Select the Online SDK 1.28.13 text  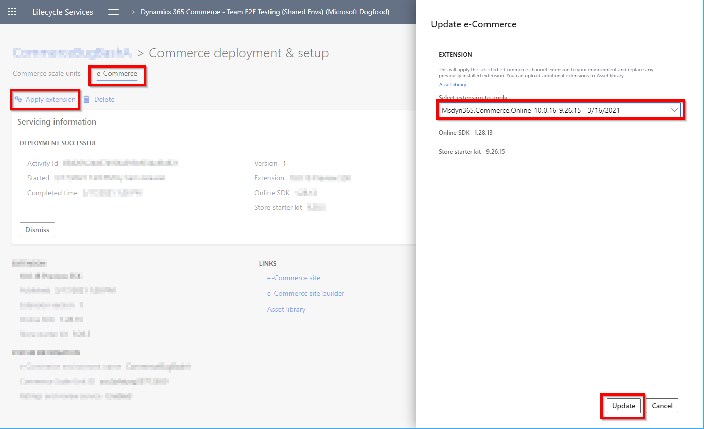(x=465, y=133)
